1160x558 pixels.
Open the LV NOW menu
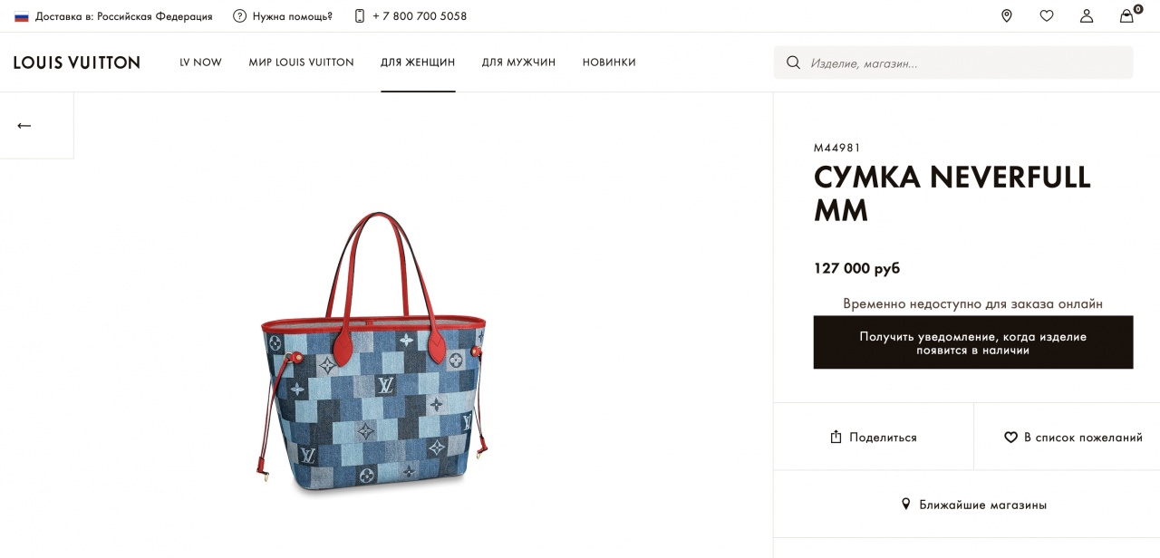[200, 63]
